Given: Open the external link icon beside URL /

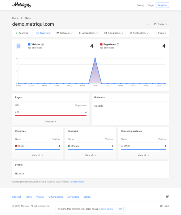Looking at the screenshot, I should [x=18, y=112].
